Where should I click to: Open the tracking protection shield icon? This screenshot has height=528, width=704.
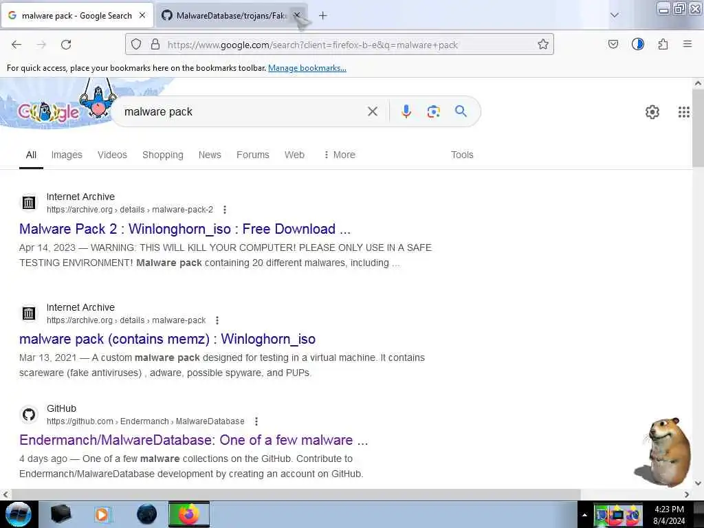point(136,44)
